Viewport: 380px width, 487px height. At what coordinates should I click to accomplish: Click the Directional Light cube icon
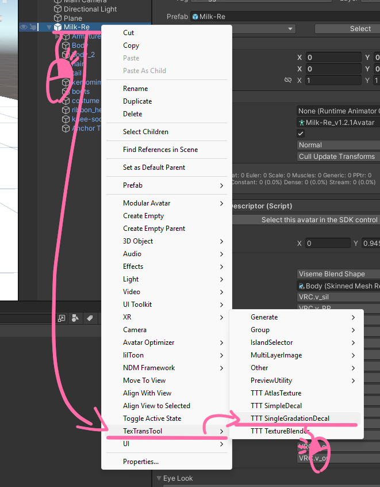coord(57,9)
